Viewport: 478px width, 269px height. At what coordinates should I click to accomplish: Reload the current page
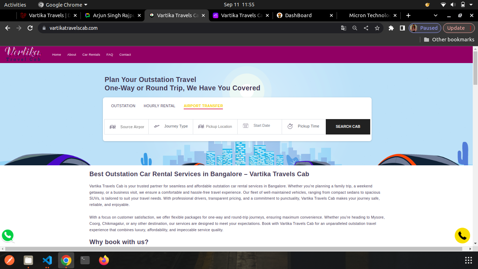click(x=30, y=28)
